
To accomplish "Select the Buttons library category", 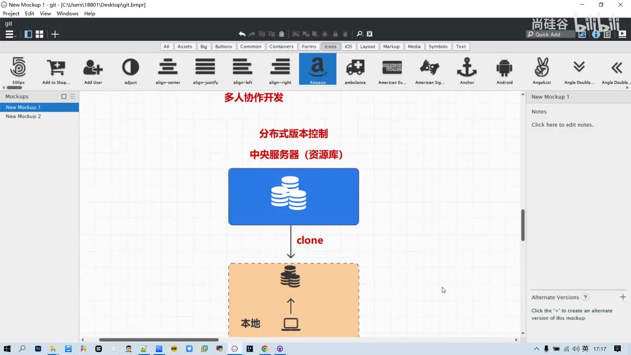I will [x=223, y=46].
